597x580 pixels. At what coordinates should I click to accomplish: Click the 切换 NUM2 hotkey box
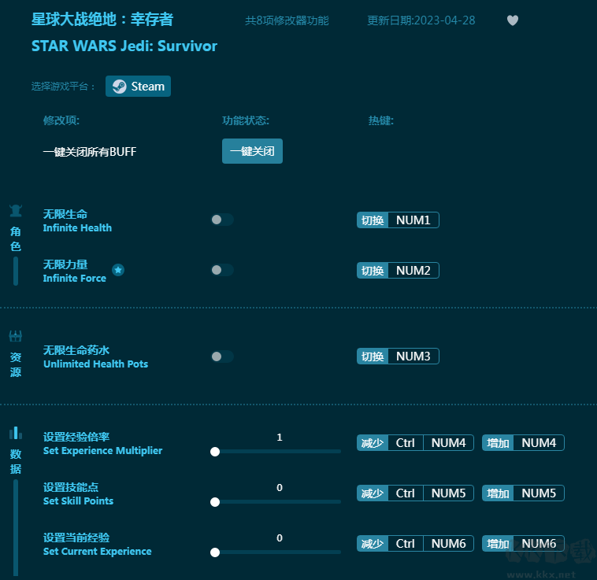click(x=398, y=271)
